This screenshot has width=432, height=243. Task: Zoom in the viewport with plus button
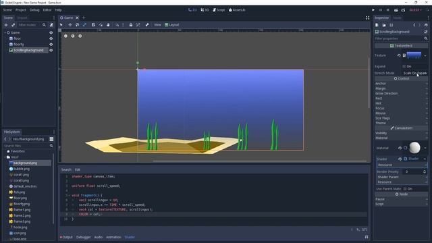[80, 36]
